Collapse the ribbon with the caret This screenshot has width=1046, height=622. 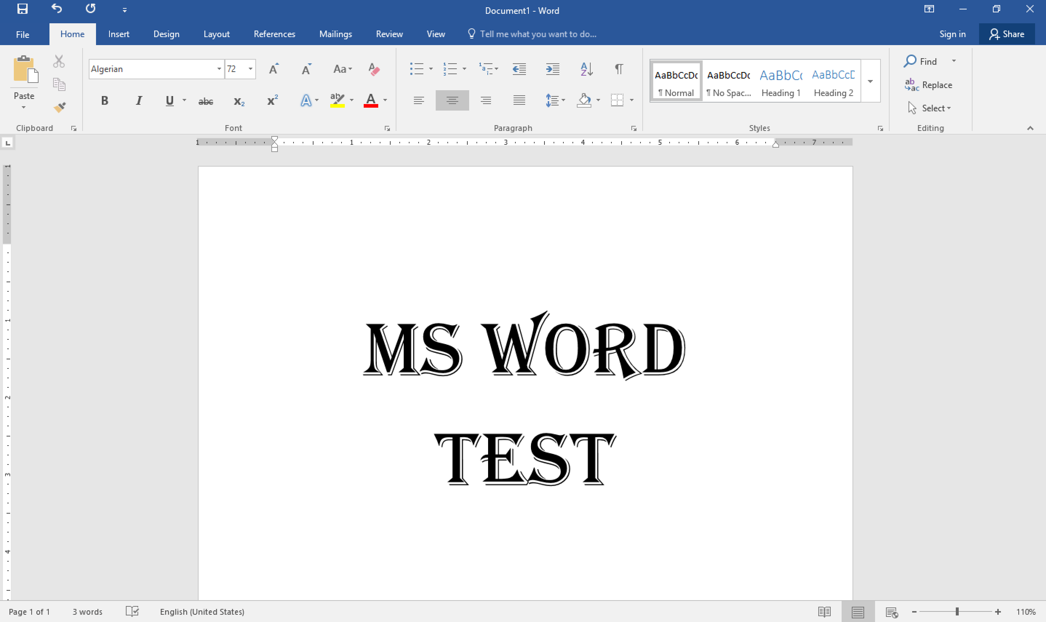1030,128
